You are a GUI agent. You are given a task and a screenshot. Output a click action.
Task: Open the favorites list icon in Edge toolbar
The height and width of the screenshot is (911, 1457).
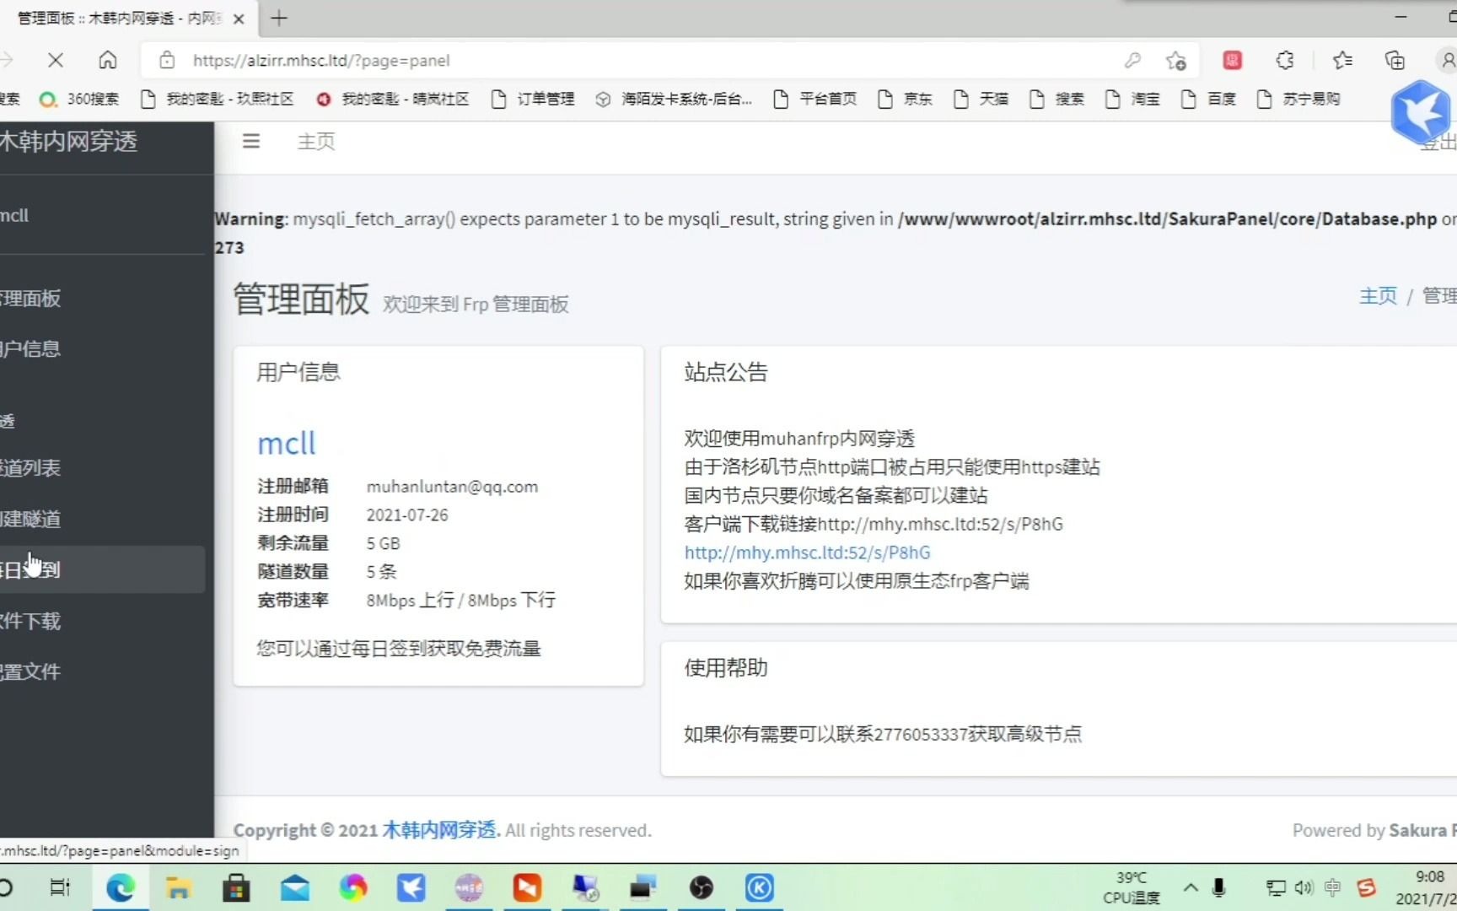(x=1342, y=60)
